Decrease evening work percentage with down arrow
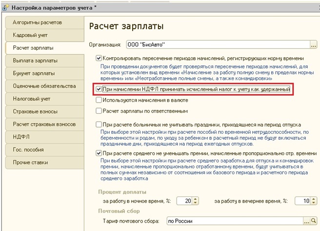320x231 pixels. point(314,203)
